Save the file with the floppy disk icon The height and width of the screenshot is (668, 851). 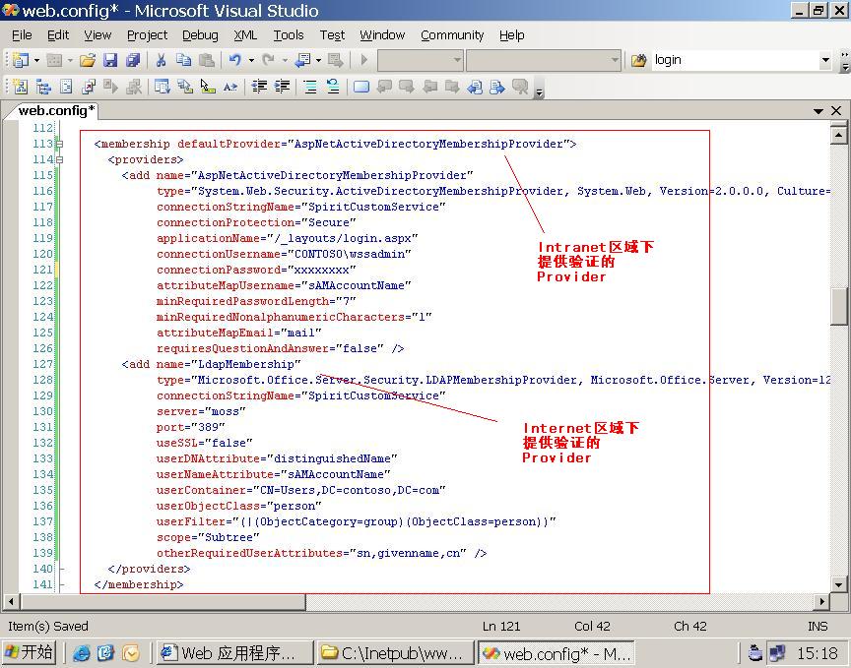(x=110, y=60)
